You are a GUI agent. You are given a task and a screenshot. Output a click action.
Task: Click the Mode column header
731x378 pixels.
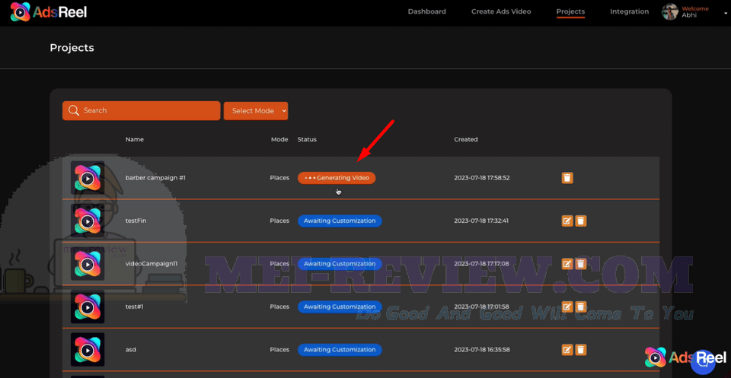279,139
